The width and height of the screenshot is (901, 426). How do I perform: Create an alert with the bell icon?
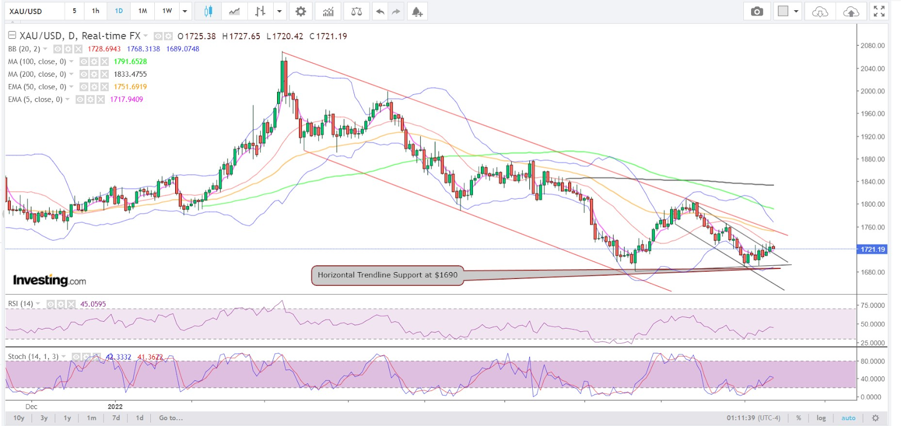(417, 11)
